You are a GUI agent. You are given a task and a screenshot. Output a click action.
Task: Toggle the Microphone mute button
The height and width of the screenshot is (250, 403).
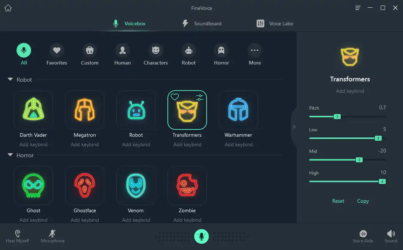(x=52, y=237)
